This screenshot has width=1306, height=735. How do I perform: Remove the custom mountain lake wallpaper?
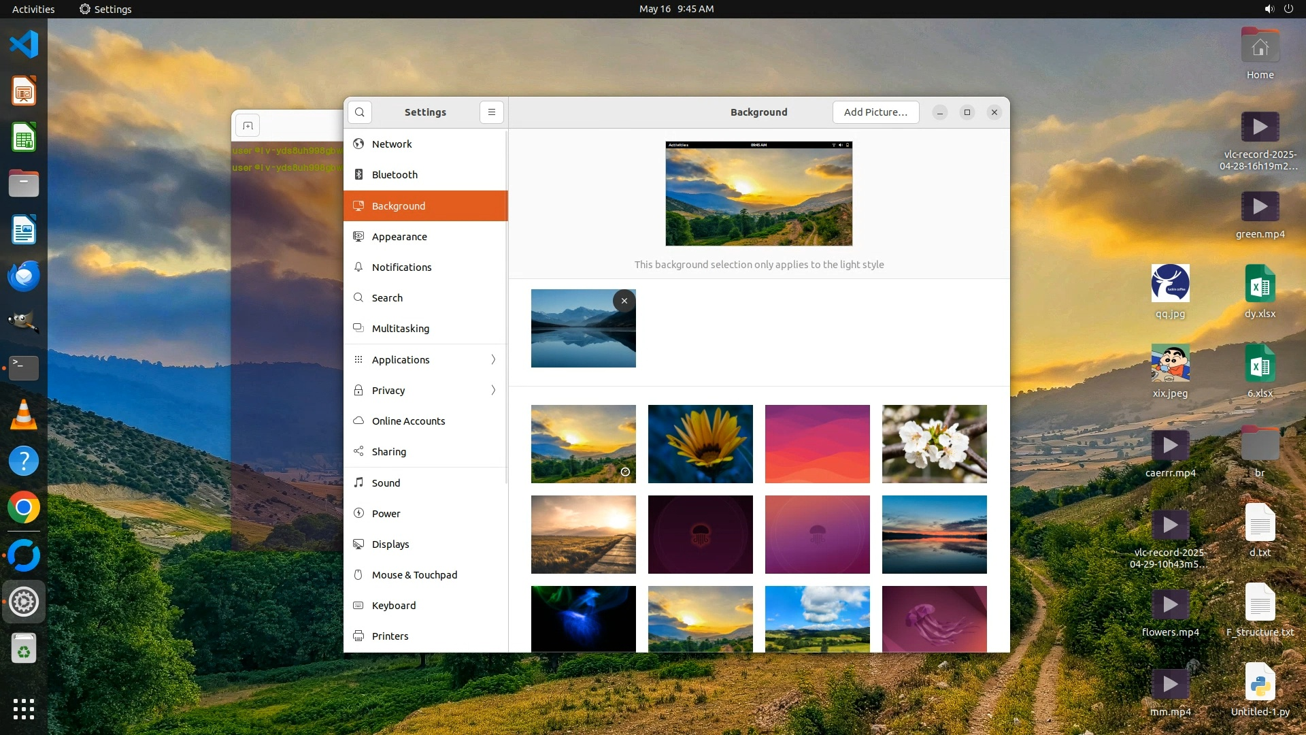pos(624,301)
